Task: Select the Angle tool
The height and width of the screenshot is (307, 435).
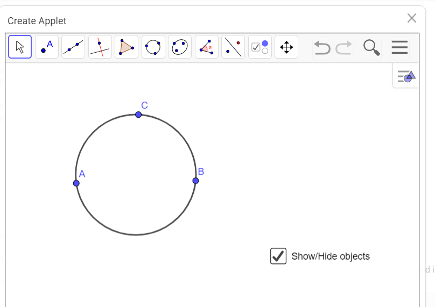Action: 206,47
